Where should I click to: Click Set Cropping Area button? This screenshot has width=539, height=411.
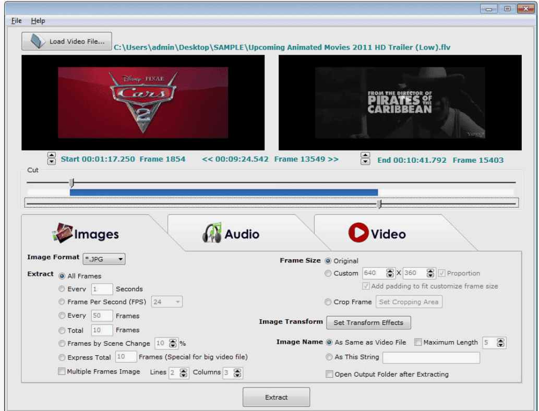click(x=409, y=301)
